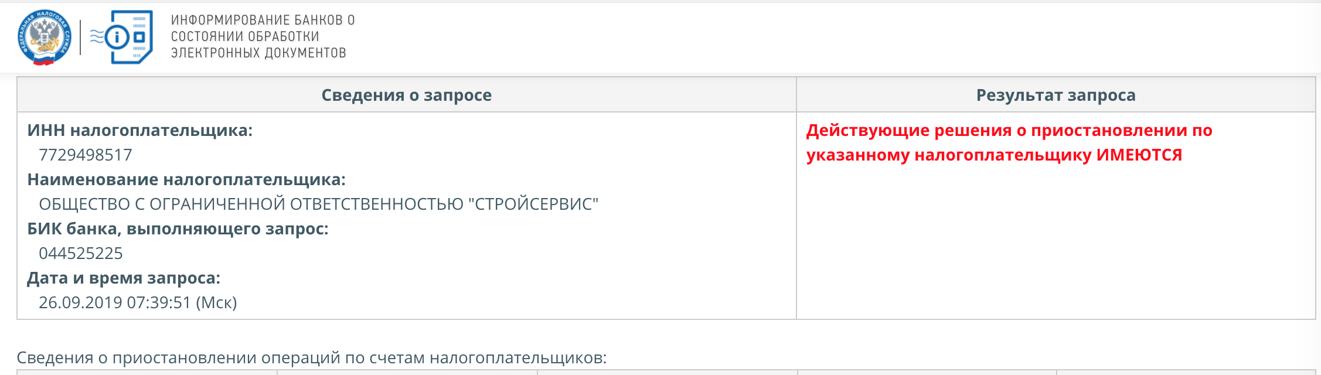Click the INN value 7729498517
1321x375 pixels.
(x=86, y=155)
